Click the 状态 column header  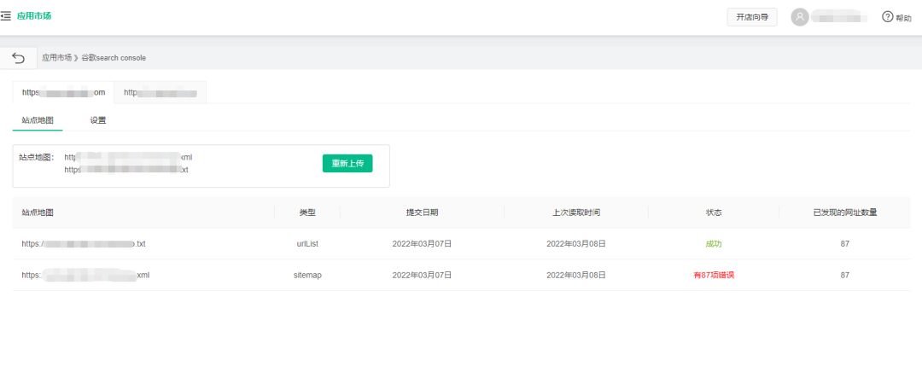coord(713,212)
